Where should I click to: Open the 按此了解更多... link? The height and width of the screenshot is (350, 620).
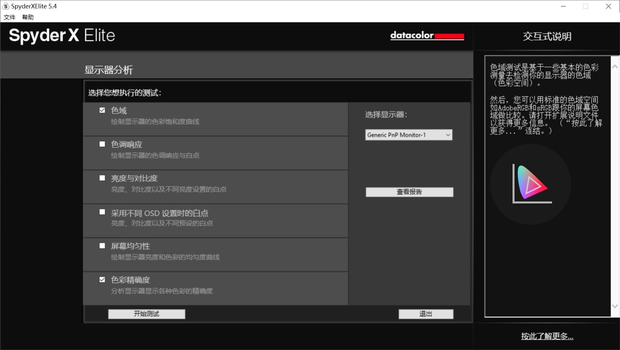click(x=547, y=336)
